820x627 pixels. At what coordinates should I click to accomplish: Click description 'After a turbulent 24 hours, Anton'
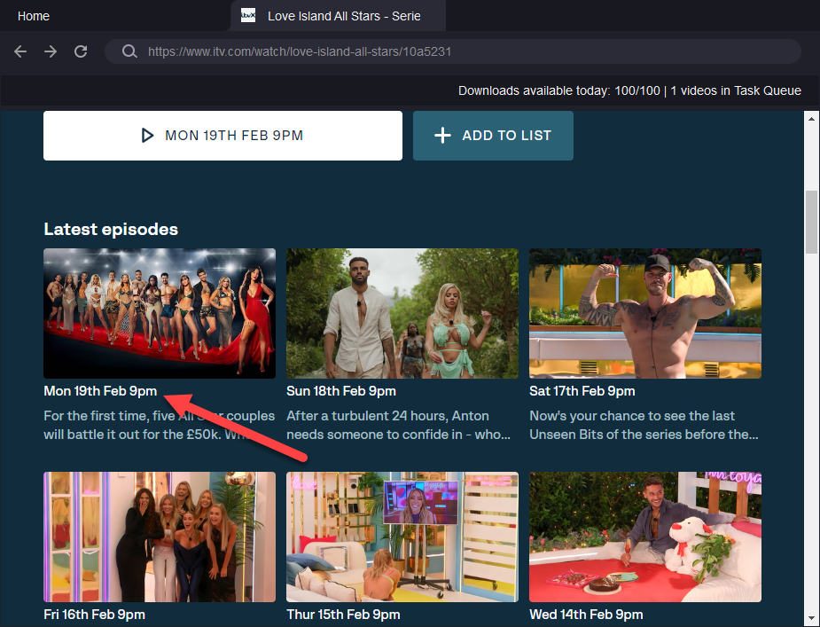click(x=387, y=416)
